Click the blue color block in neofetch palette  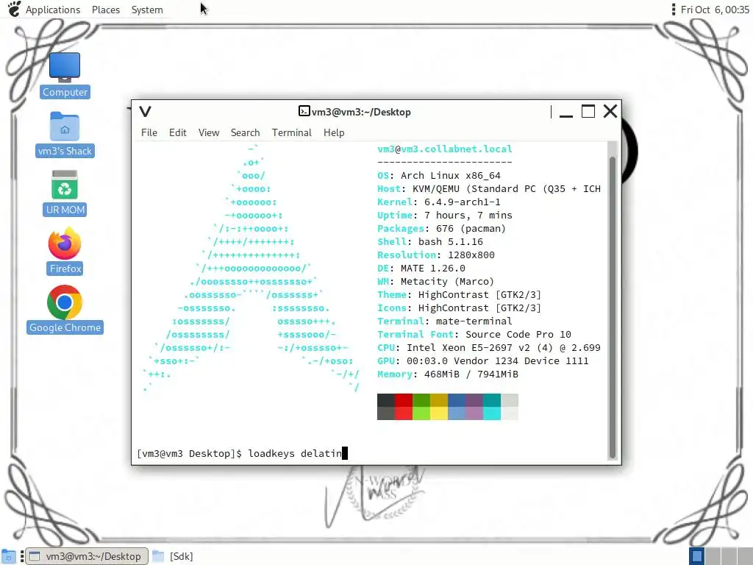click(x=457, y=406)
